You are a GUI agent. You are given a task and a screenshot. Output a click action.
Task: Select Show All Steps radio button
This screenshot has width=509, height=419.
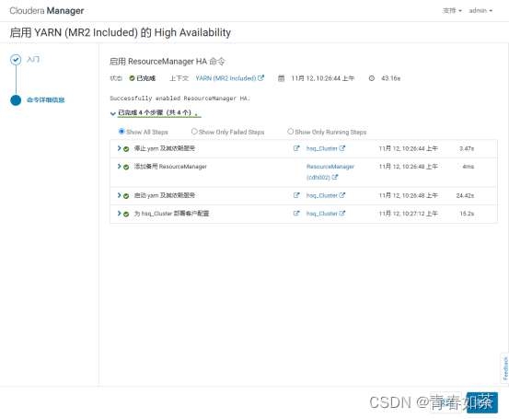point(121,131)
